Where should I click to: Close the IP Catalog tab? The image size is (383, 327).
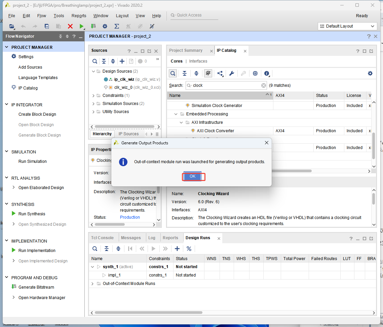coord(245,51)
